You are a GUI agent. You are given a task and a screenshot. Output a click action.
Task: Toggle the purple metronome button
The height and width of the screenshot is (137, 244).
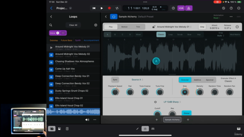tap(189, 8)
